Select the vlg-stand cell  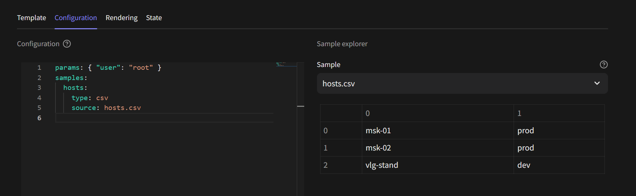point(382,165)
